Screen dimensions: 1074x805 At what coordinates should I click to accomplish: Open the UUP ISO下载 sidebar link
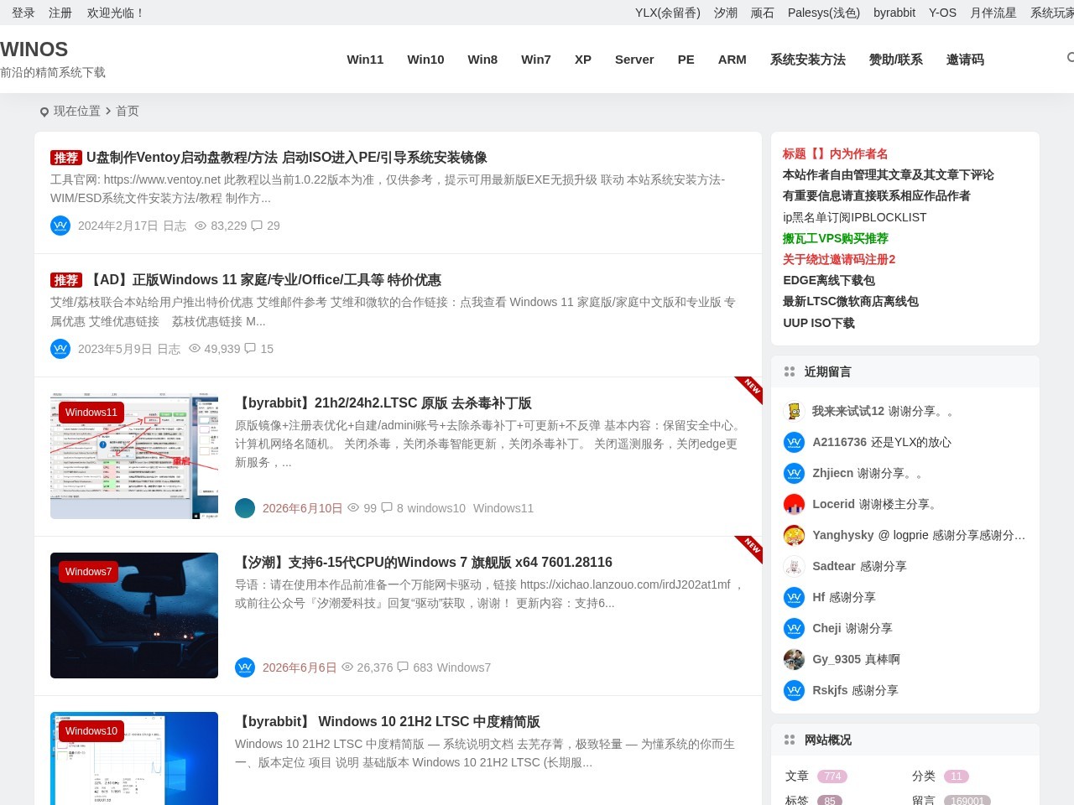819,323
